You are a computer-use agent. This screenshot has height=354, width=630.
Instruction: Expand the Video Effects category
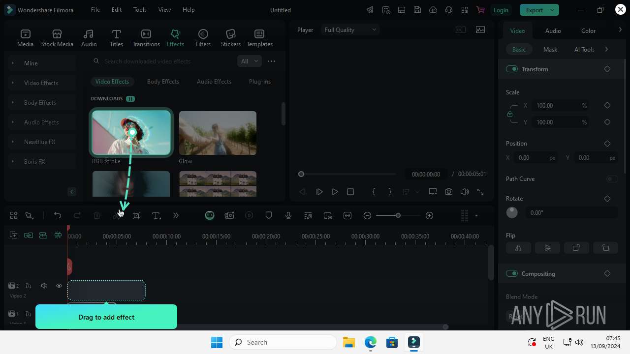pos(41,83)
